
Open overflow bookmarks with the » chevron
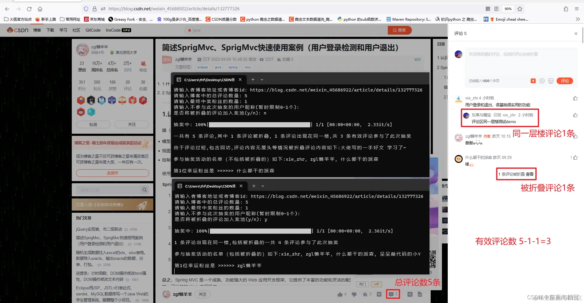pos(578,19)
